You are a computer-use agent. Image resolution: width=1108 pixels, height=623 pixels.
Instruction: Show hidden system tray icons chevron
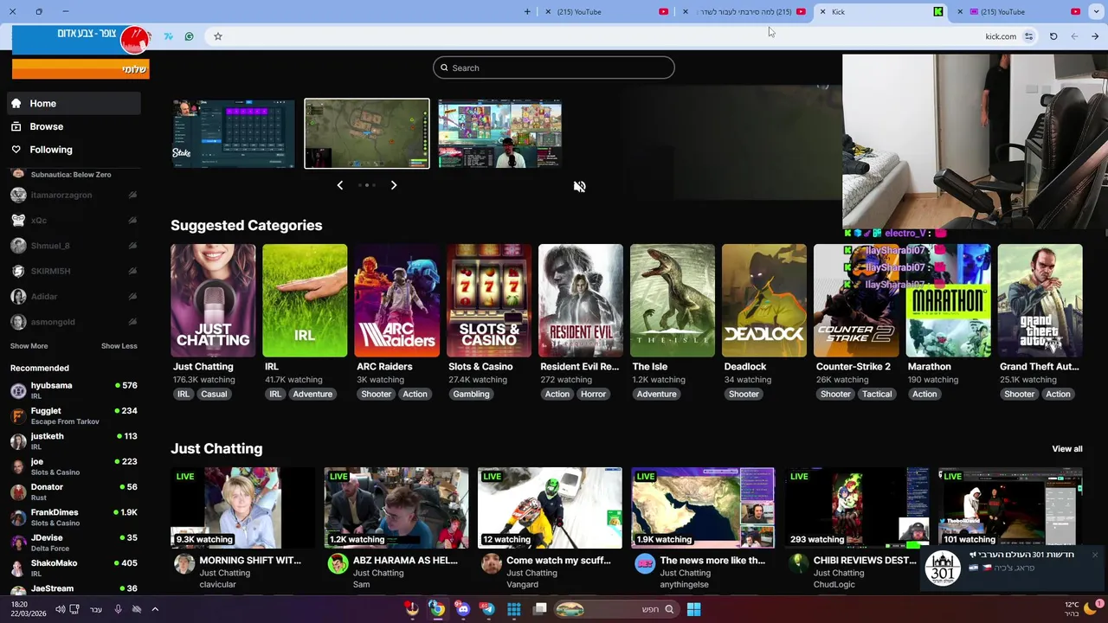click(155, 609)
